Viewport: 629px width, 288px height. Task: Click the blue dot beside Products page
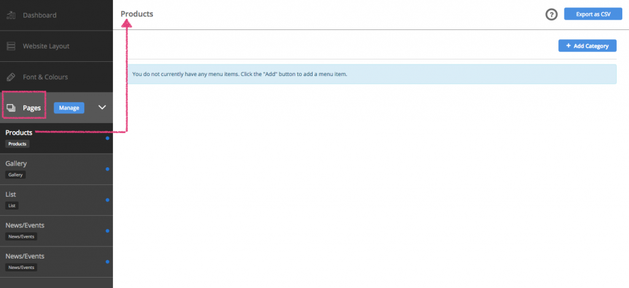[x=107, y=138]
